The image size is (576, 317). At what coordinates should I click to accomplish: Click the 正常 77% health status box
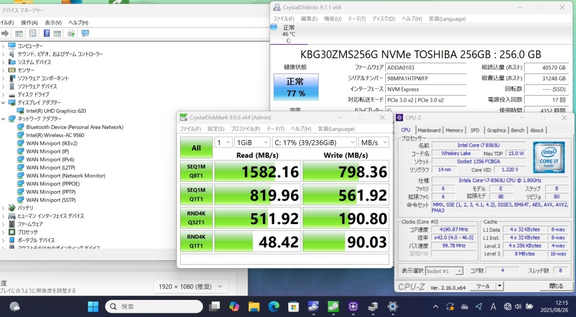296,87
